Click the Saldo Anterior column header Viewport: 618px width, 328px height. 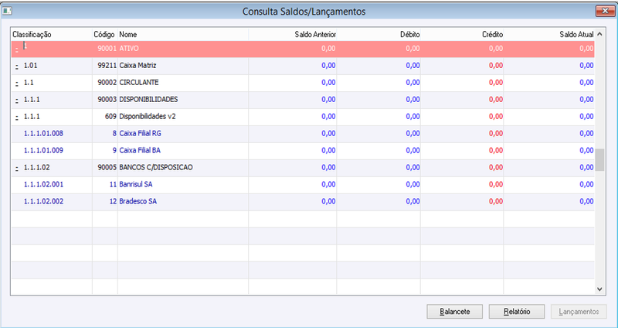tap(293, 34)
